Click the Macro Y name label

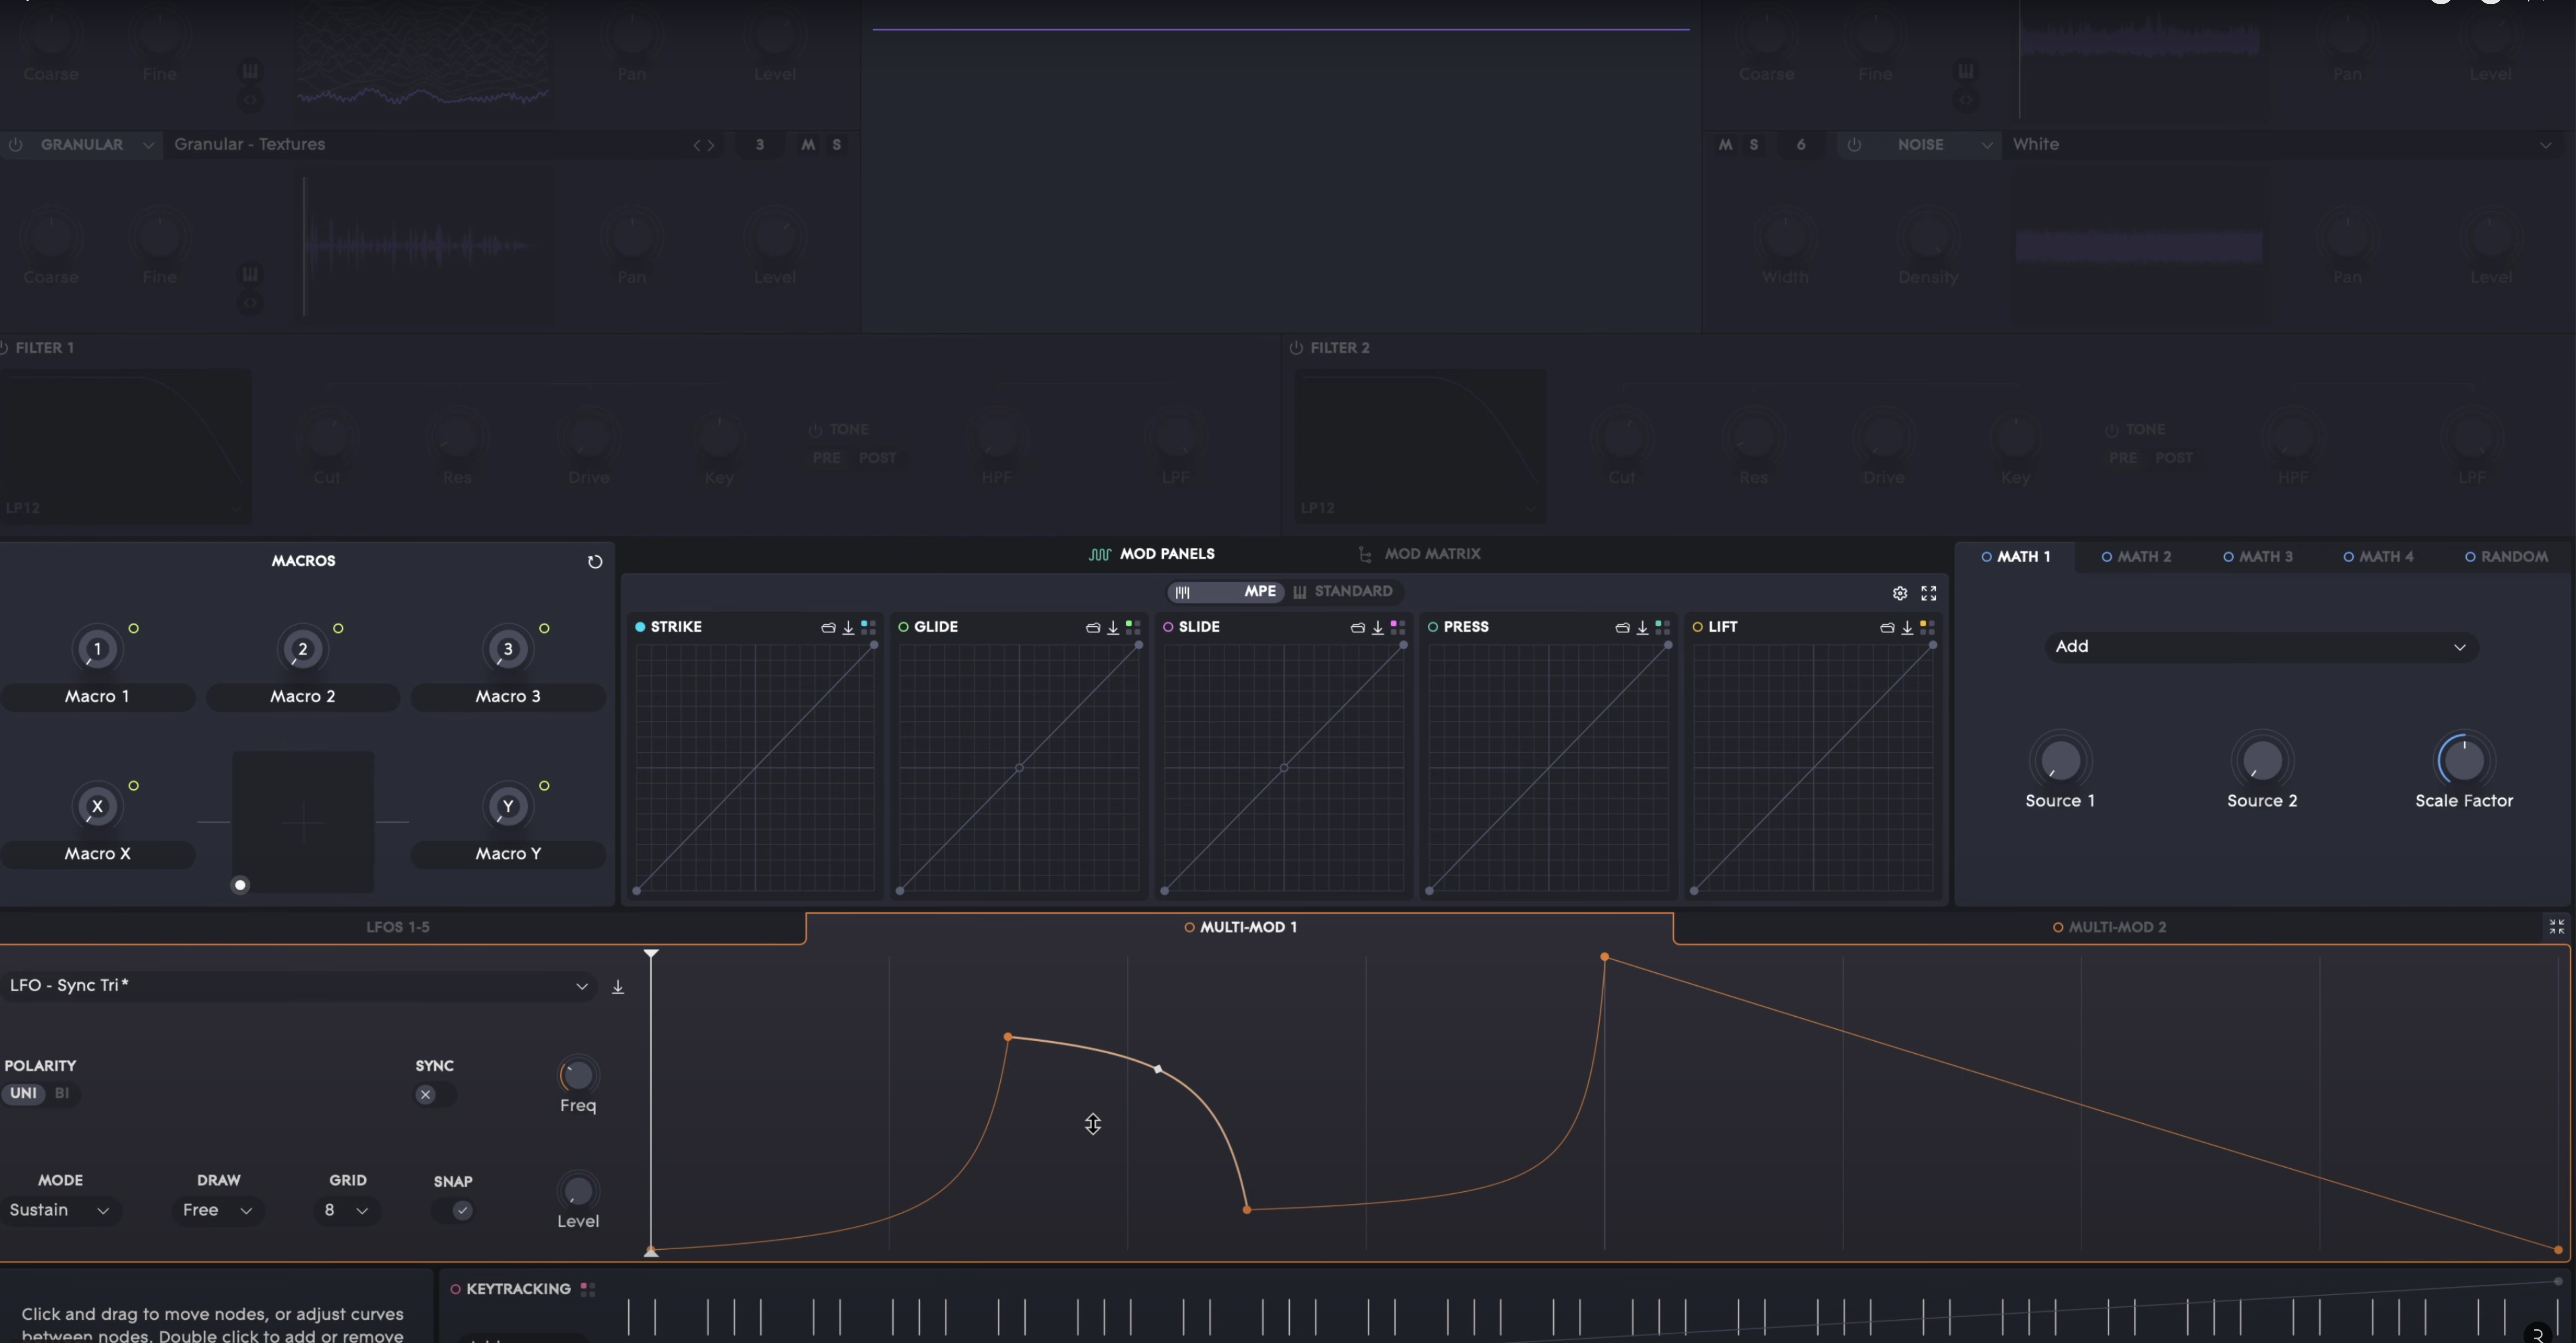pyautogui.click(x=508, y=854)
